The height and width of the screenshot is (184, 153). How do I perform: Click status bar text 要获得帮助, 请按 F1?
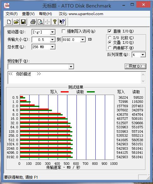pos(21,177)
